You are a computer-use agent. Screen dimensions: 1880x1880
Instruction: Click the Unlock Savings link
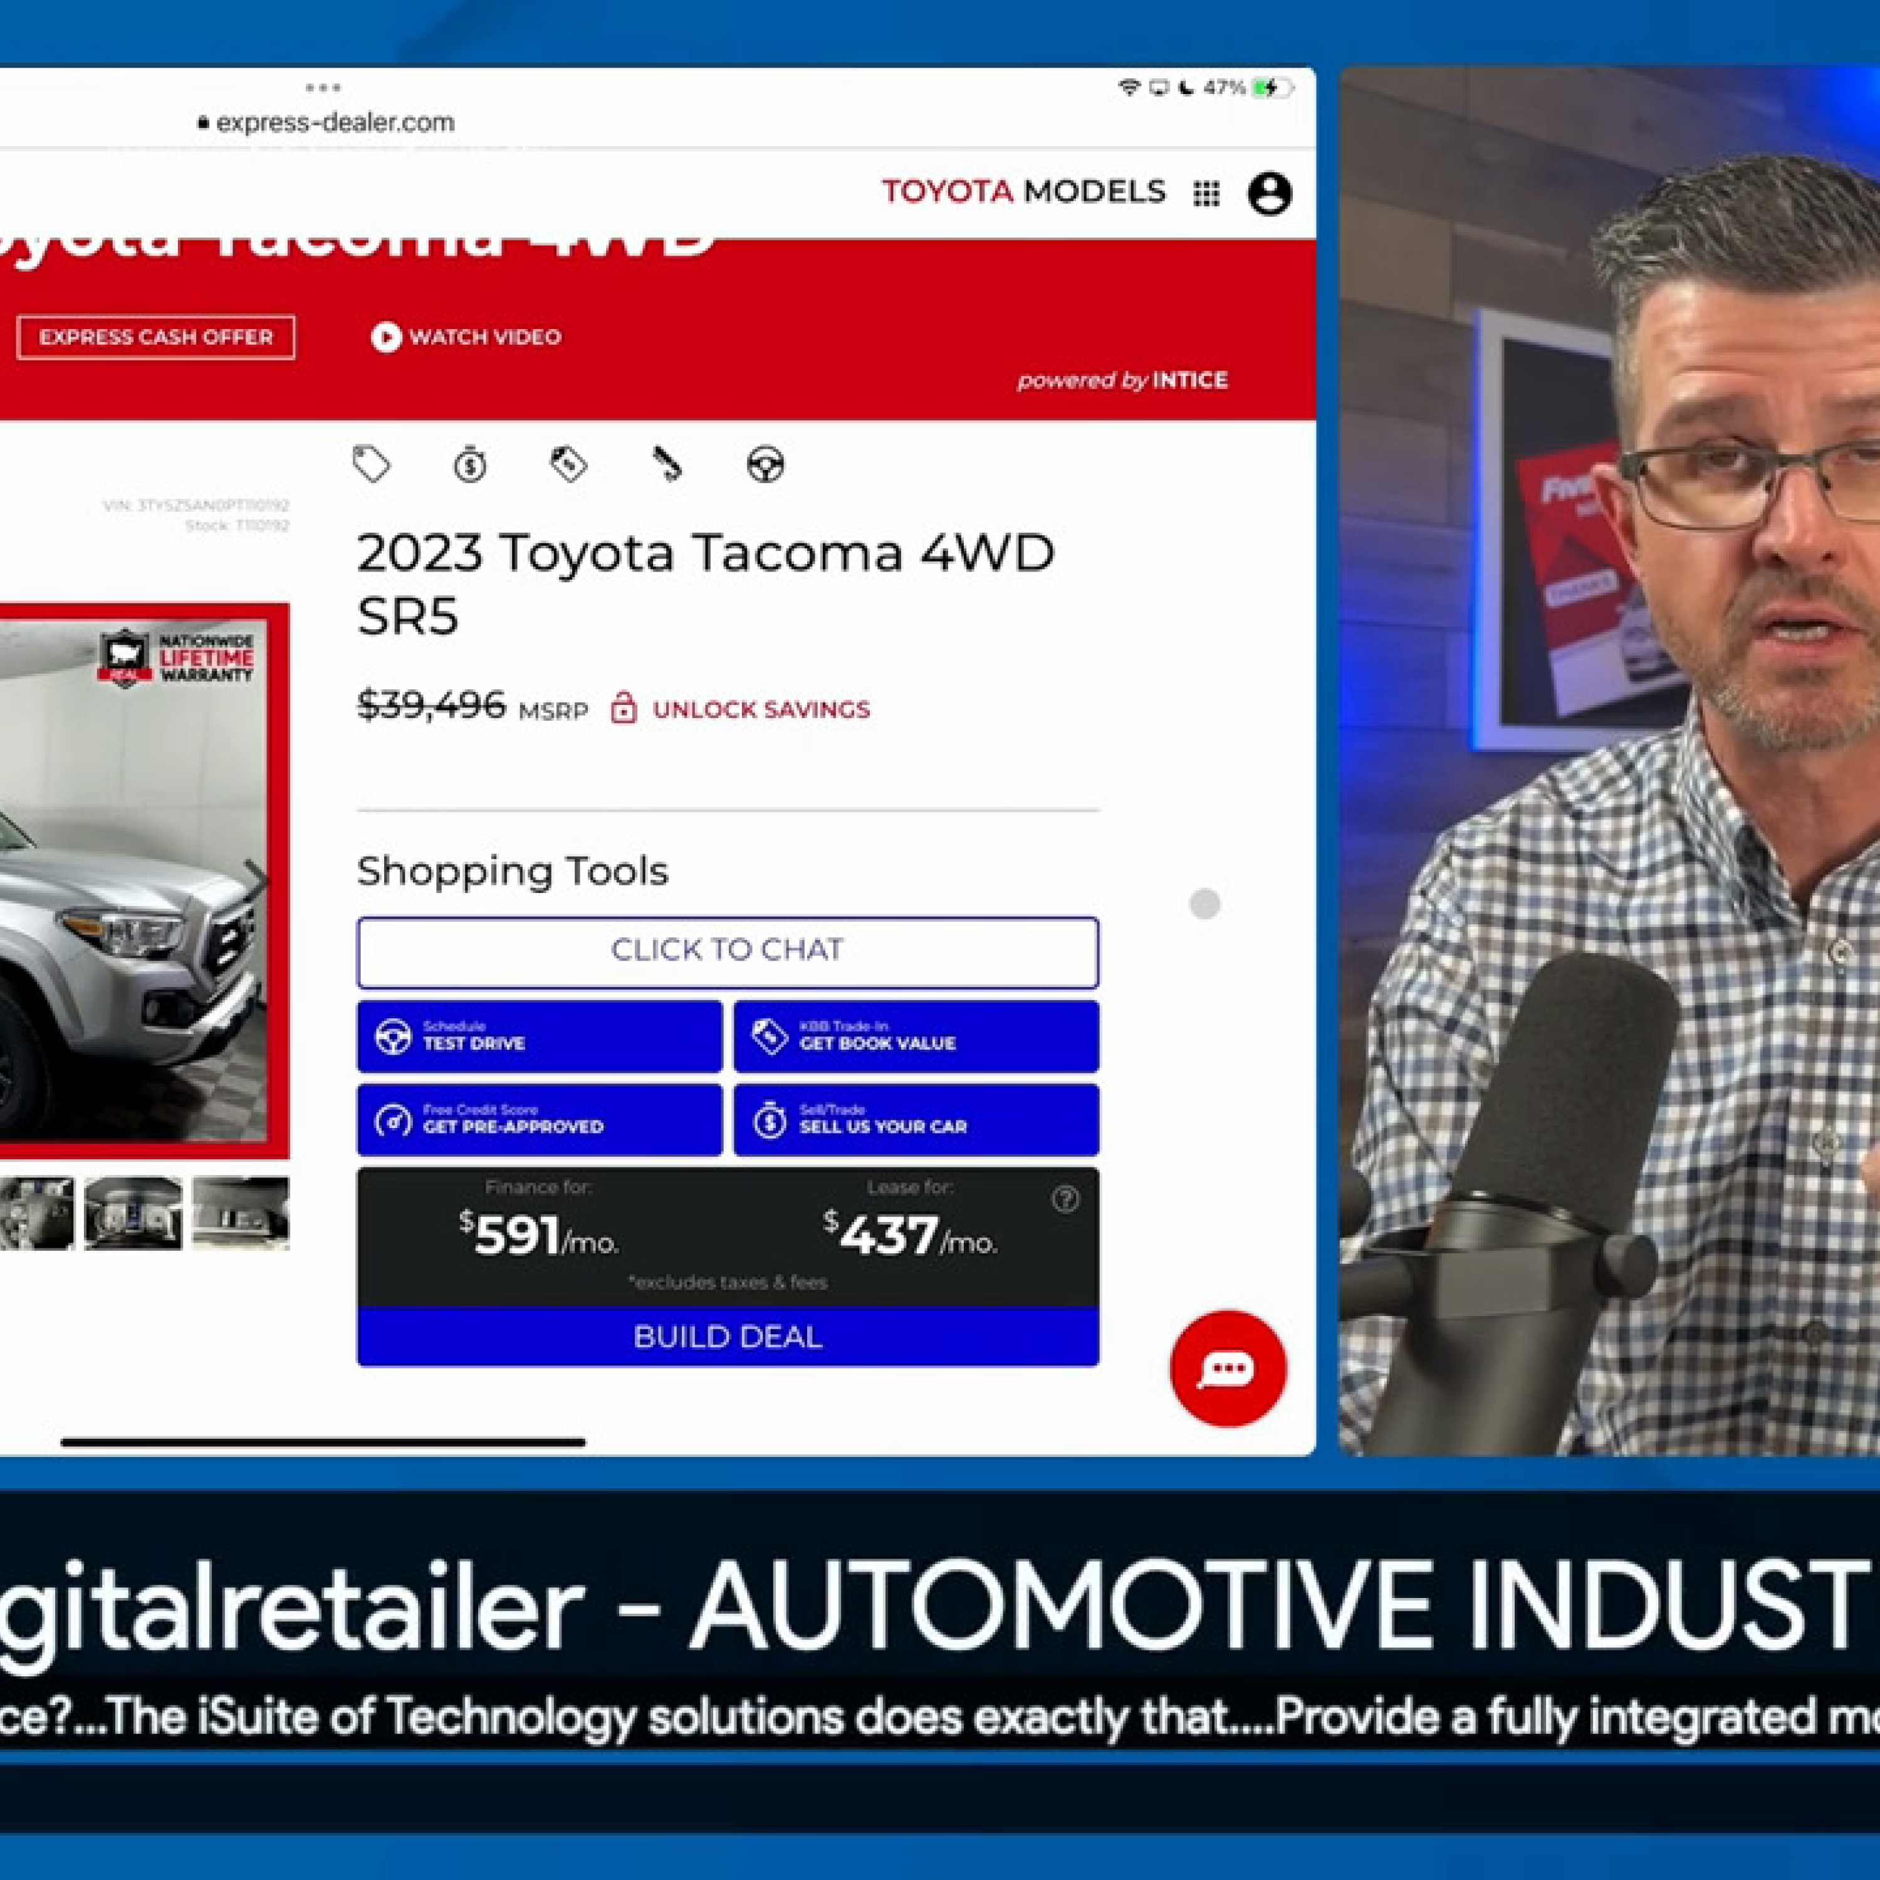pyautogui.click(x=761, y=709)
